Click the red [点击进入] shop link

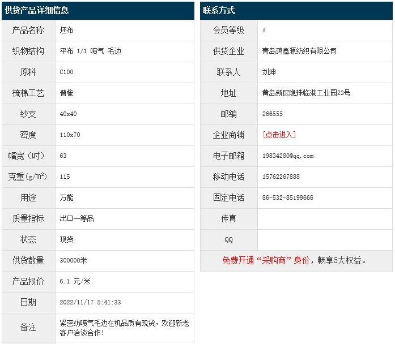click(x=279, y=135)
